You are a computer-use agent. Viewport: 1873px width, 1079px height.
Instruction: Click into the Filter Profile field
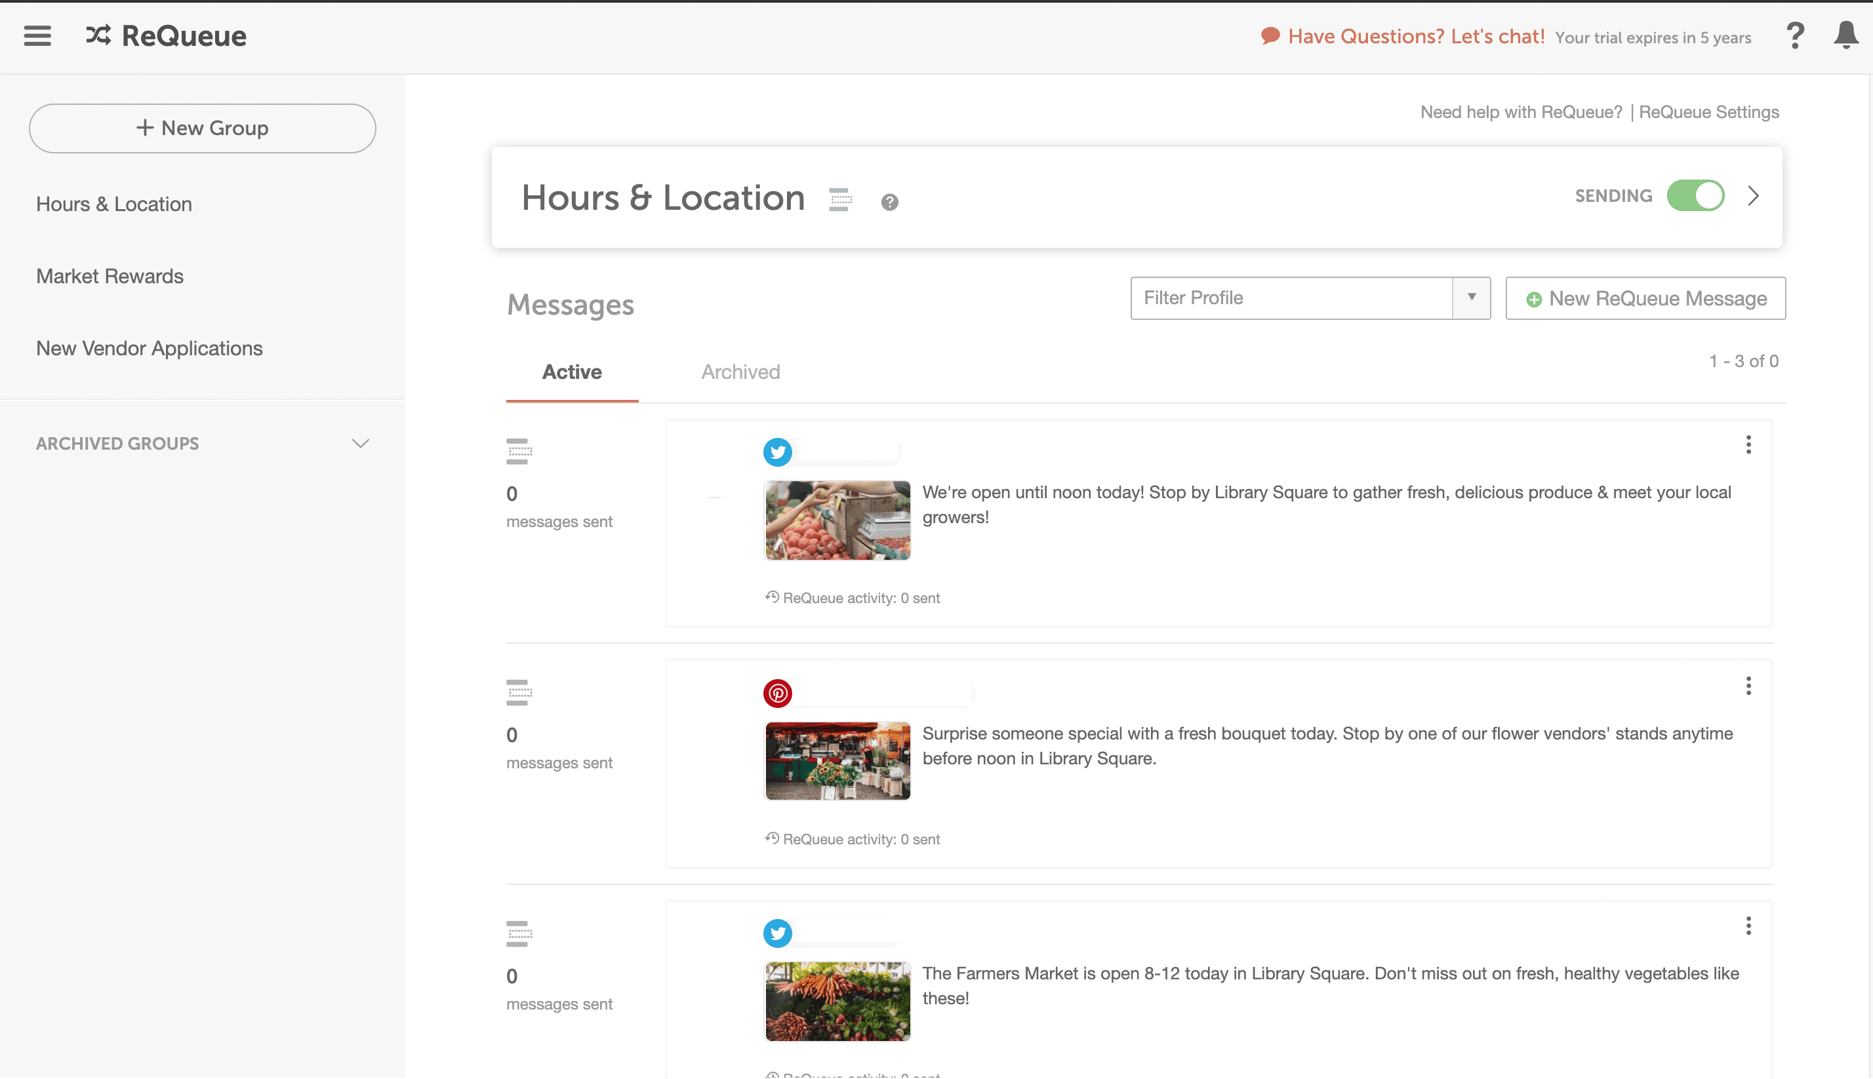click(1291, 298)
